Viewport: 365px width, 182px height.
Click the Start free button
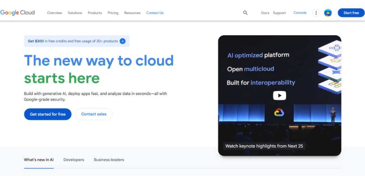(x=351, y=13)
